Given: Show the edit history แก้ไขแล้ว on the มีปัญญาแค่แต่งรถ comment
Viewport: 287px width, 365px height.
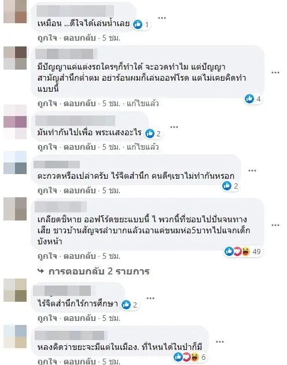Looking at the screenshot, I should 142,103.
